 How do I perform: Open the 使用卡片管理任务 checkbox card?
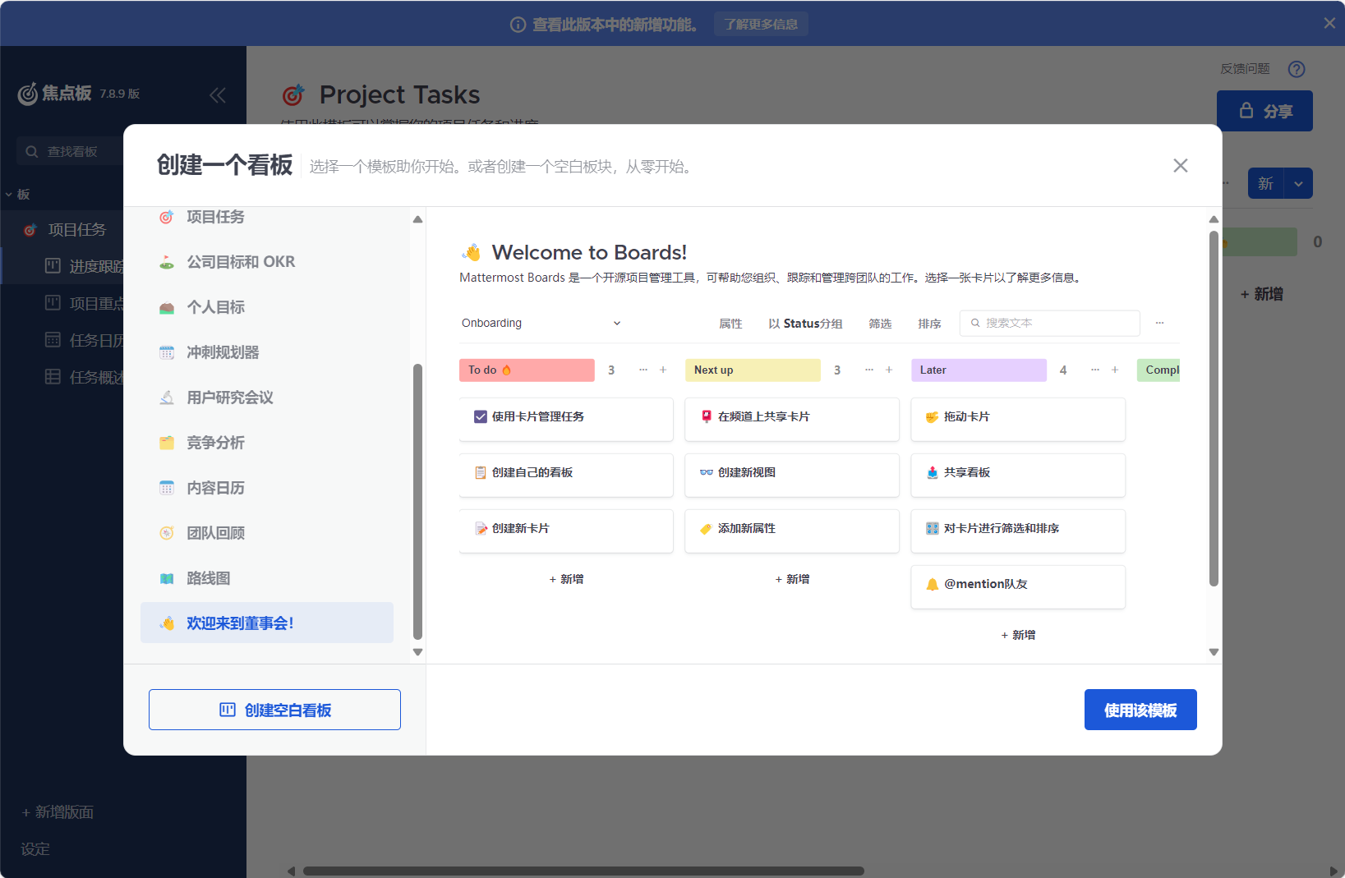click(565, 417)
